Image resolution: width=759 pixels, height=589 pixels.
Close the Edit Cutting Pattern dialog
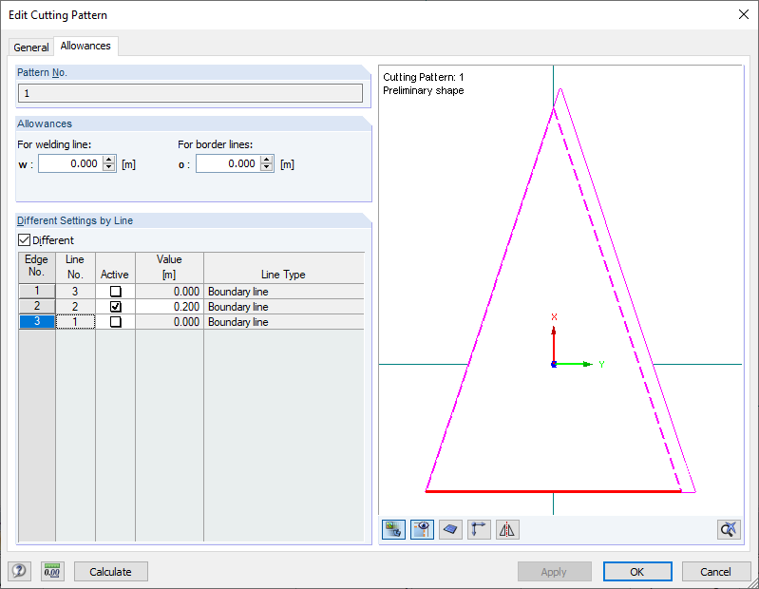click(744, 14)
